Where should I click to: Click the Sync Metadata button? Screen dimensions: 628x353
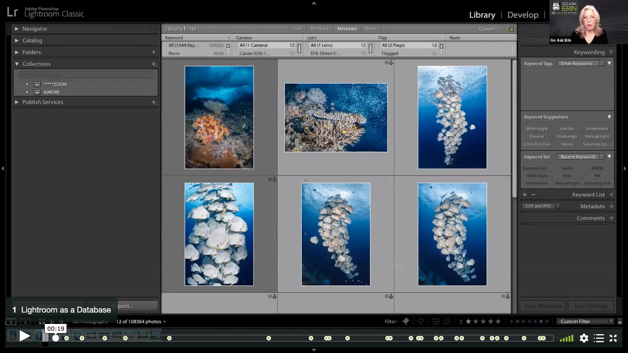(x=543, y=306)
